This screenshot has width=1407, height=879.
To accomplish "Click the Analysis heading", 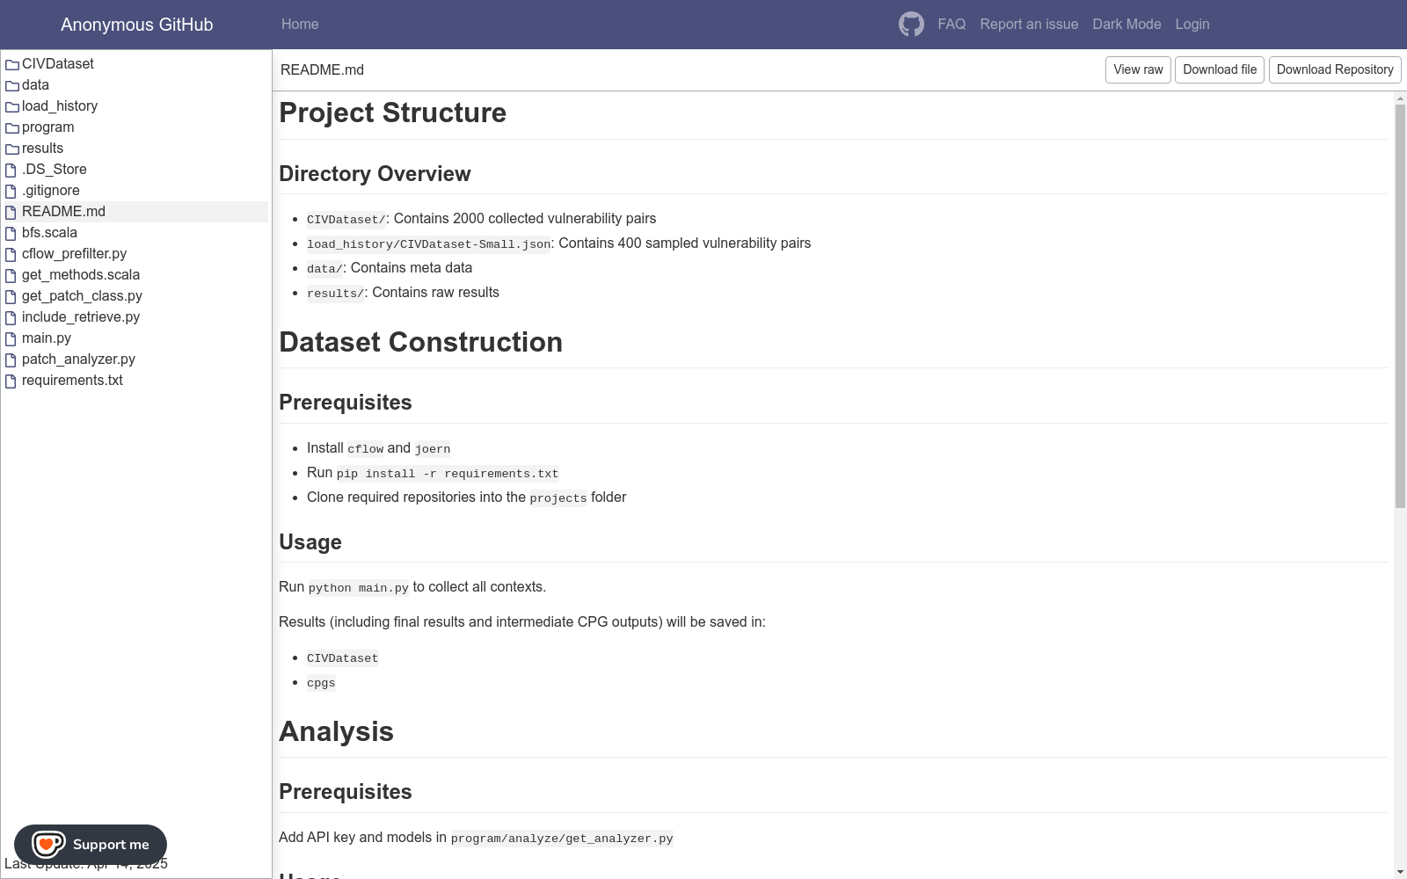I will (336, 731).
